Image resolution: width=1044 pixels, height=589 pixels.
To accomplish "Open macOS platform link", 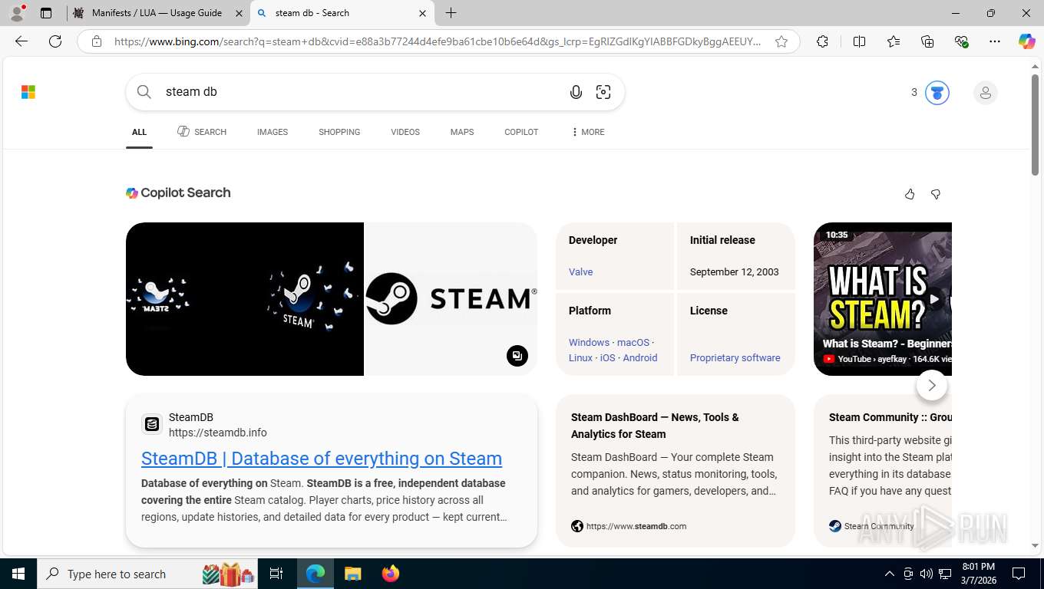I will coord(633,343).
